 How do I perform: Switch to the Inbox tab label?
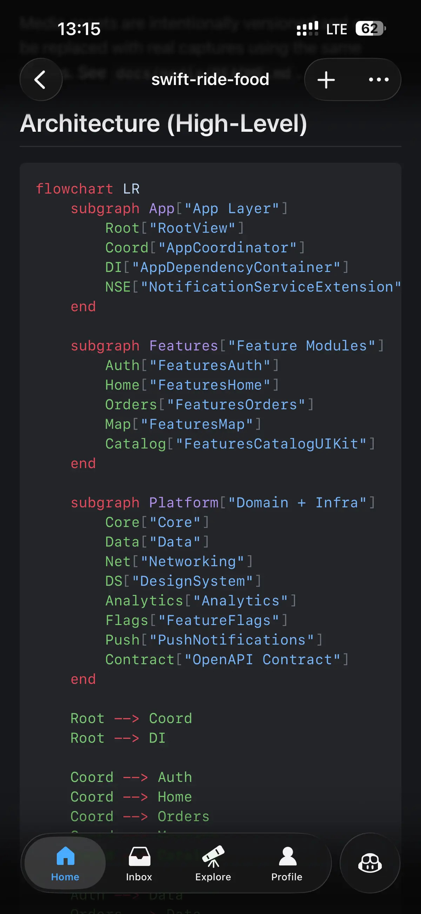coord(139,877)
